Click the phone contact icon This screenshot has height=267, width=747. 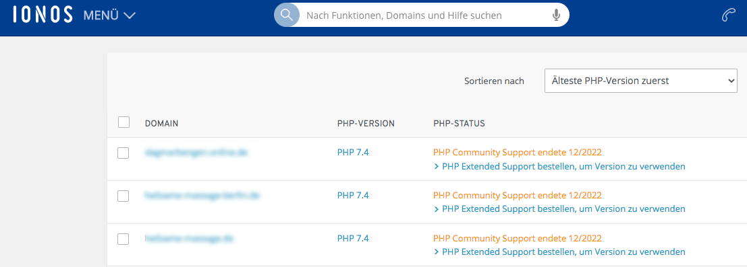pyautogui.click(x=728, y=15)
